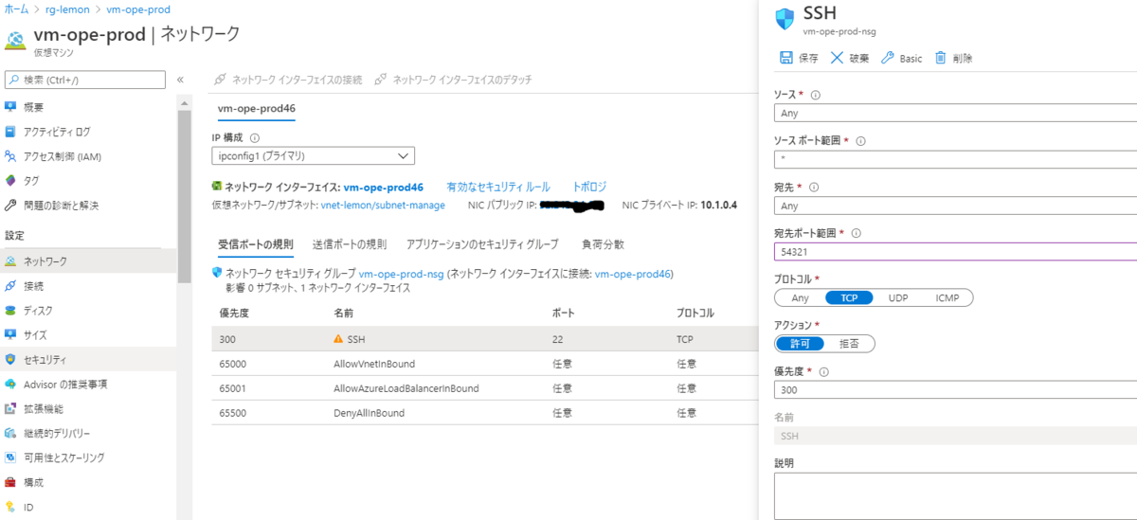Open アクティビティ ログ in sidebar
1137x520 pixels.
[57, 132]
